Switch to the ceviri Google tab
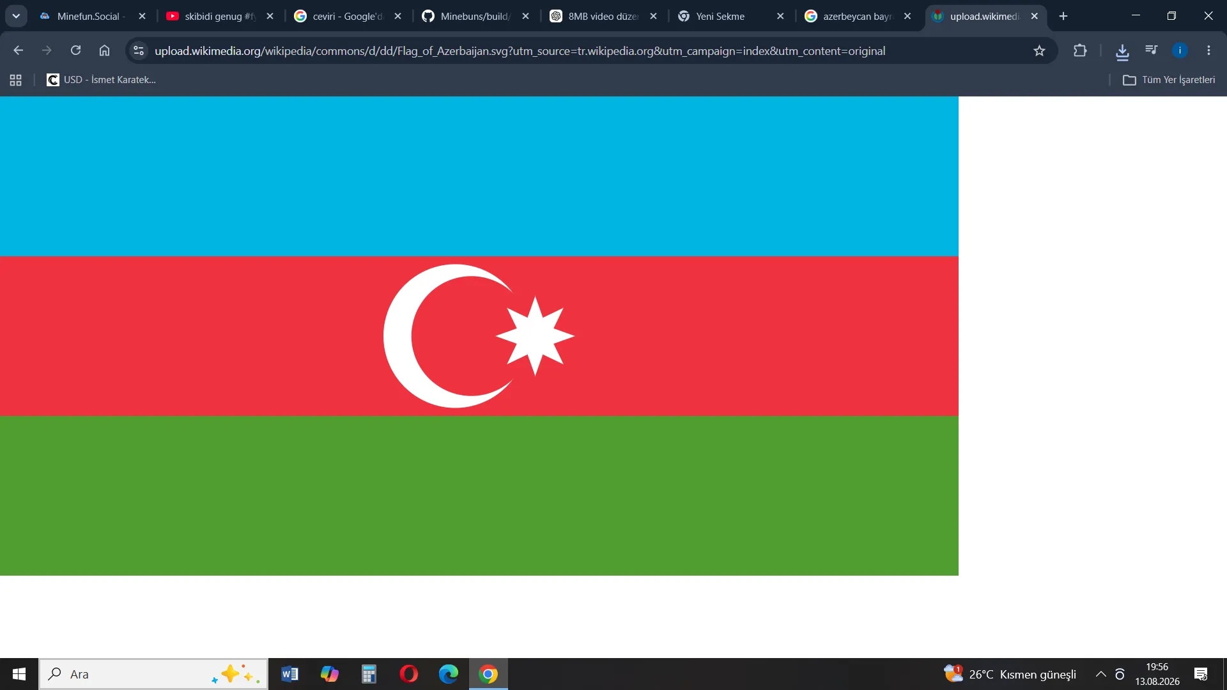 (348, 16)
